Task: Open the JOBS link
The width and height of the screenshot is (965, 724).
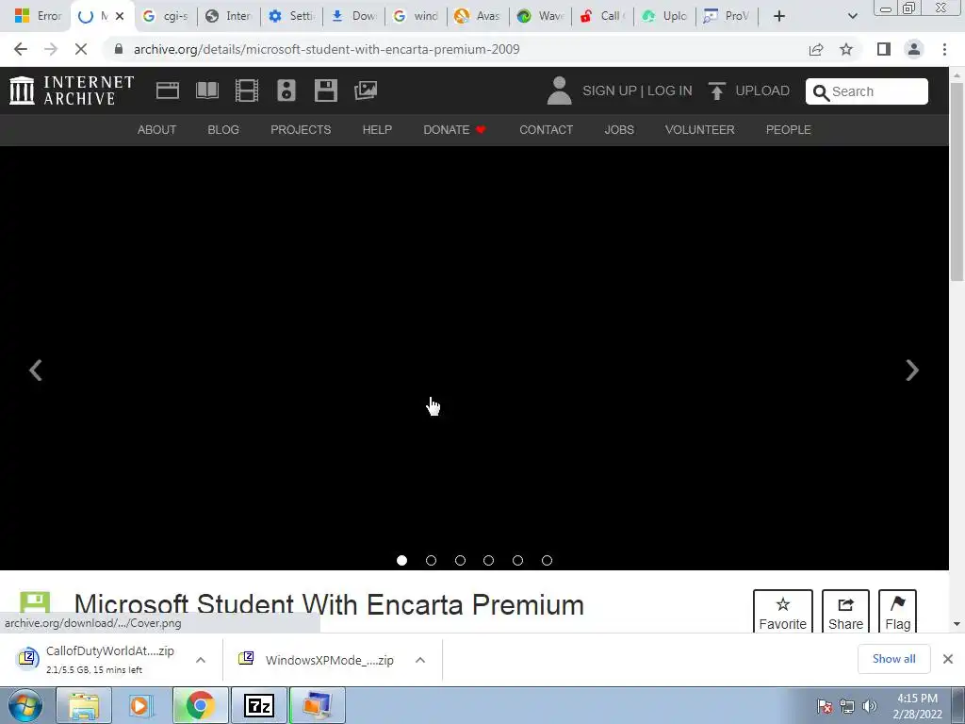Action: pos(619,130)
